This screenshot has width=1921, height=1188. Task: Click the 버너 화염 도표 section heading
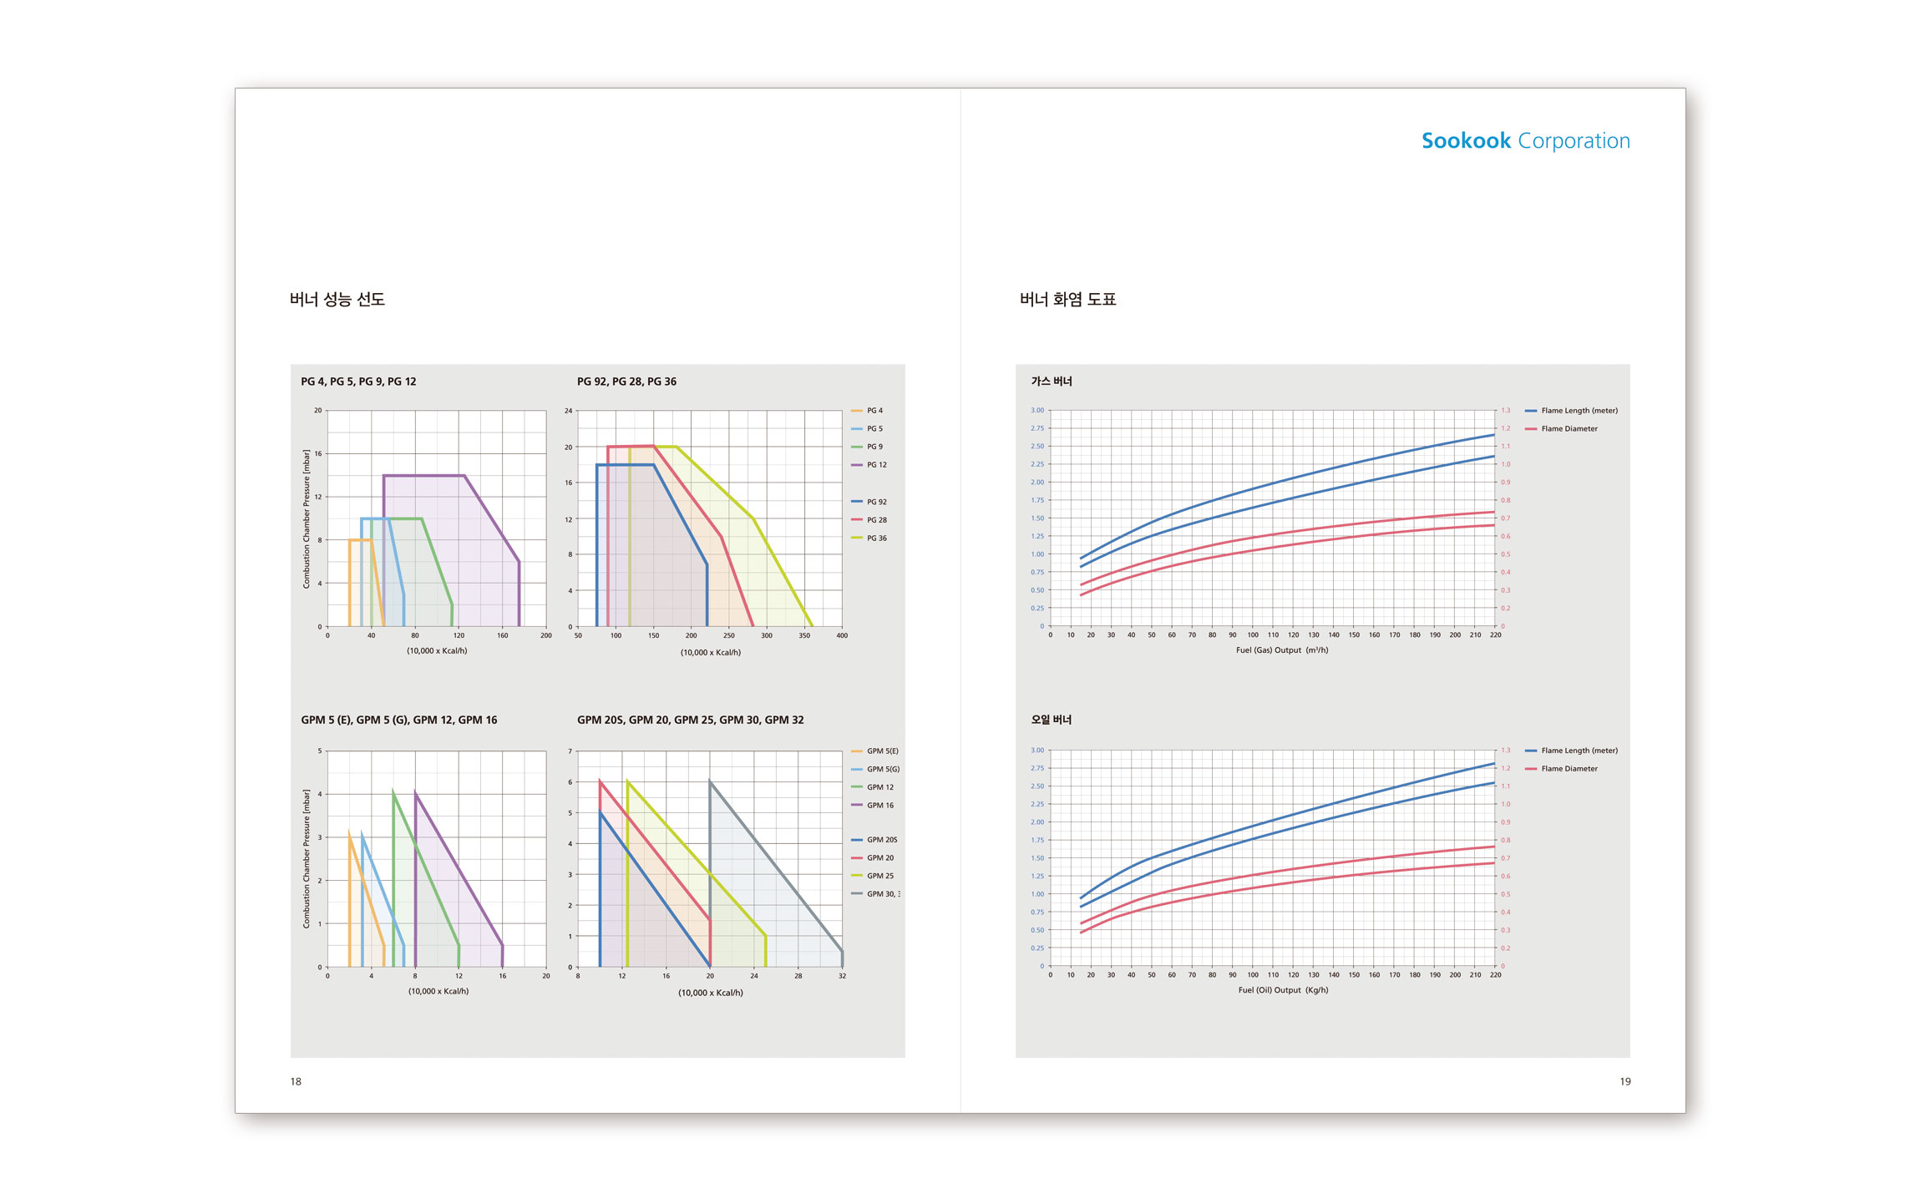1067,299
